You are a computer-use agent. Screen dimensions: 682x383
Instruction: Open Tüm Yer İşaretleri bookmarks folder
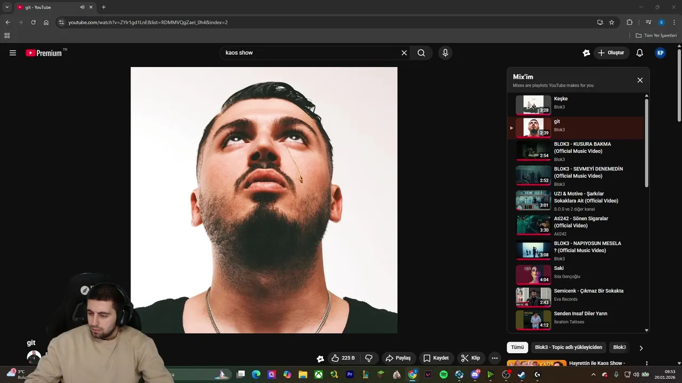tap(656, 35)
